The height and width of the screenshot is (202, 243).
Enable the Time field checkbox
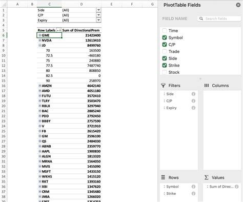165,31
